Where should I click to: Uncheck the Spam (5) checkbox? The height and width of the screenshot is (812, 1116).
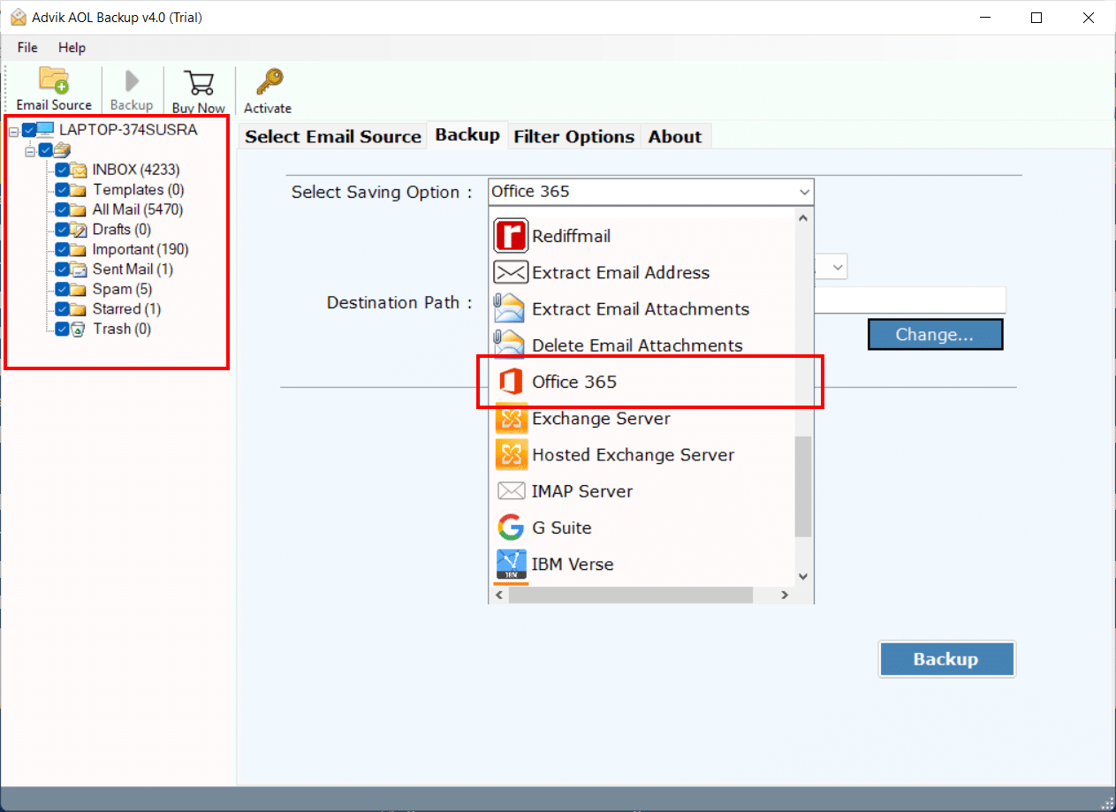point(62,289)
